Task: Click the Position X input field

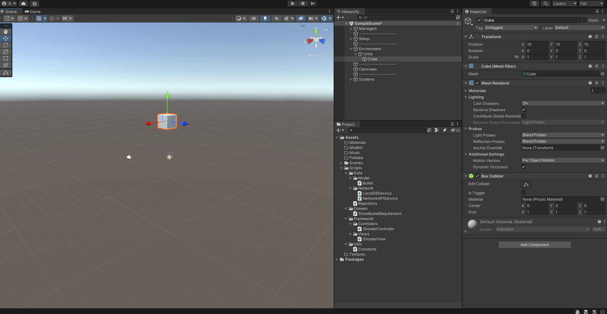Action: click(537, 44)
